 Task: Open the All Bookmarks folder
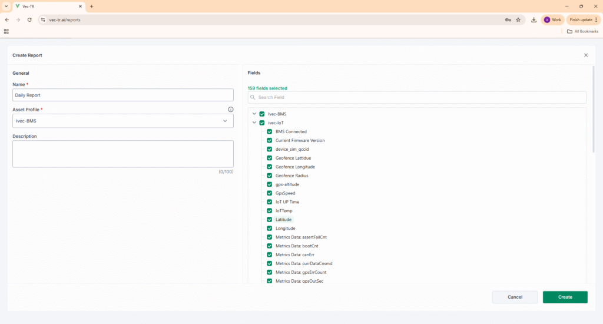pos(582,31)
